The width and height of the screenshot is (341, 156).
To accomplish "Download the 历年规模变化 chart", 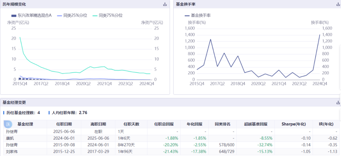I will (165, 4).
